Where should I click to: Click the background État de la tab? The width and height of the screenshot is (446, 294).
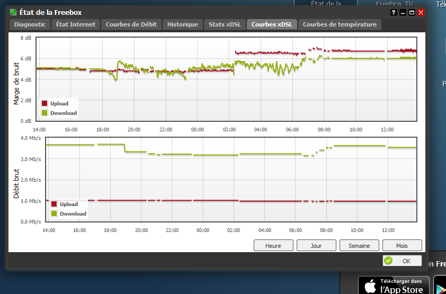326,3
